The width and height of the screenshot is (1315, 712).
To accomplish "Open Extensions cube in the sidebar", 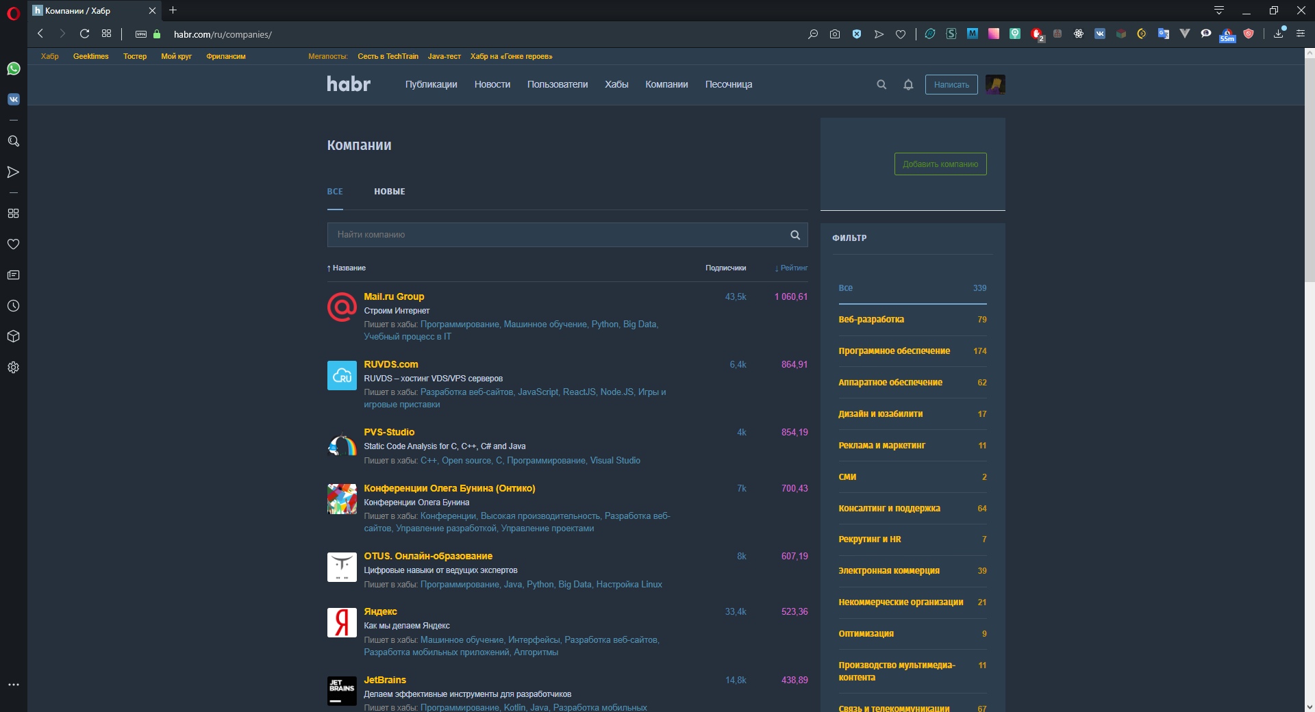I will point(13,337).
